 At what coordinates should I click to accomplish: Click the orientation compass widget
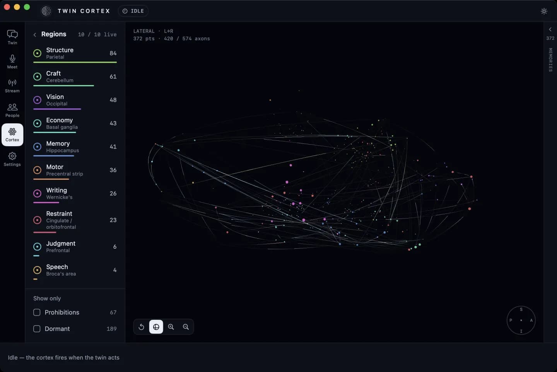coord(521,320)
